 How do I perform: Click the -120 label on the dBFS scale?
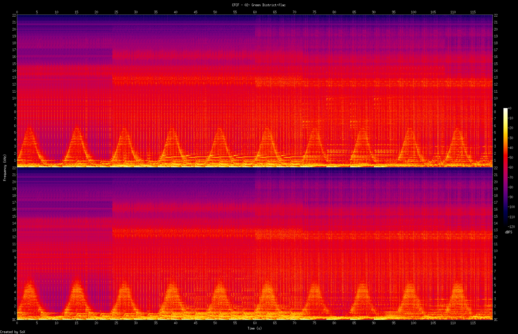point(511,227)
